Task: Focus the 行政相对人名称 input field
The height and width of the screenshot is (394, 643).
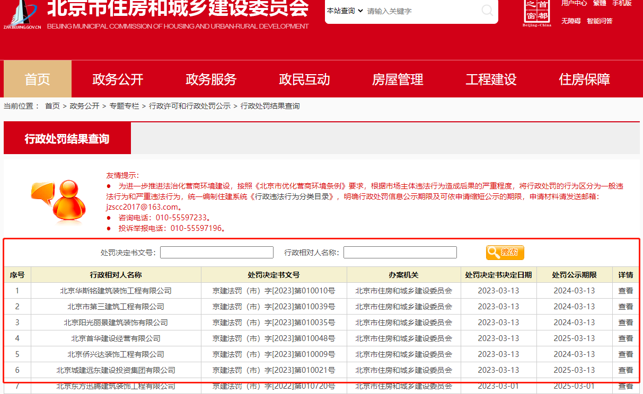Action: 400,253
